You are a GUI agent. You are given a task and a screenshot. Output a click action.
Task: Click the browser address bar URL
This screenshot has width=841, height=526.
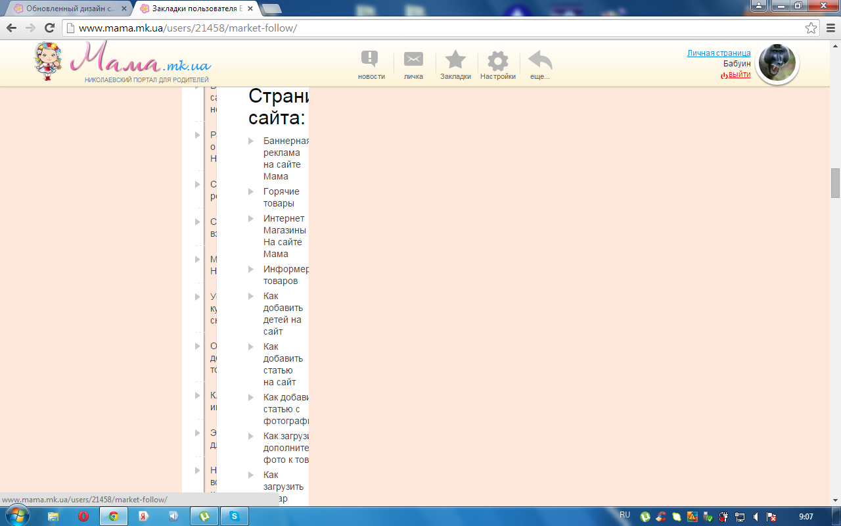(x=394, y=28)
